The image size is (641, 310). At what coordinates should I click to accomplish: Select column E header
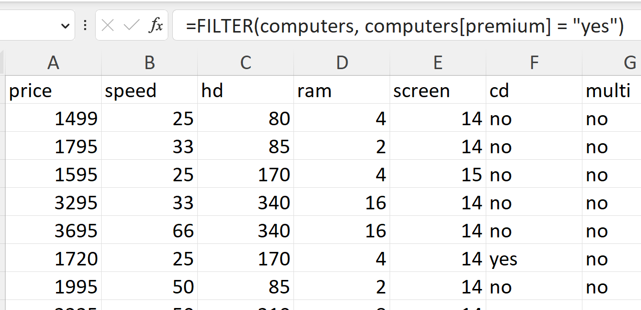pos(438,63)
